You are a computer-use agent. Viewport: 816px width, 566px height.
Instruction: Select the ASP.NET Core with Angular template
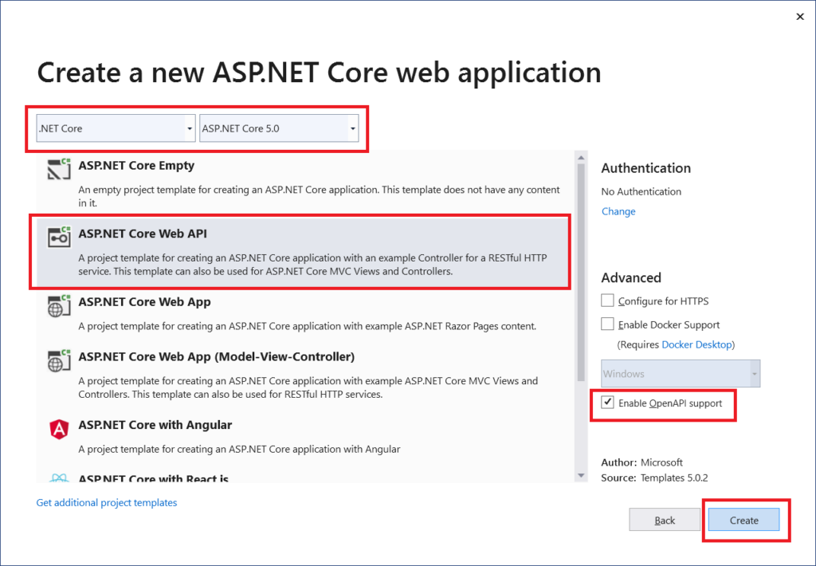point(305,438)
